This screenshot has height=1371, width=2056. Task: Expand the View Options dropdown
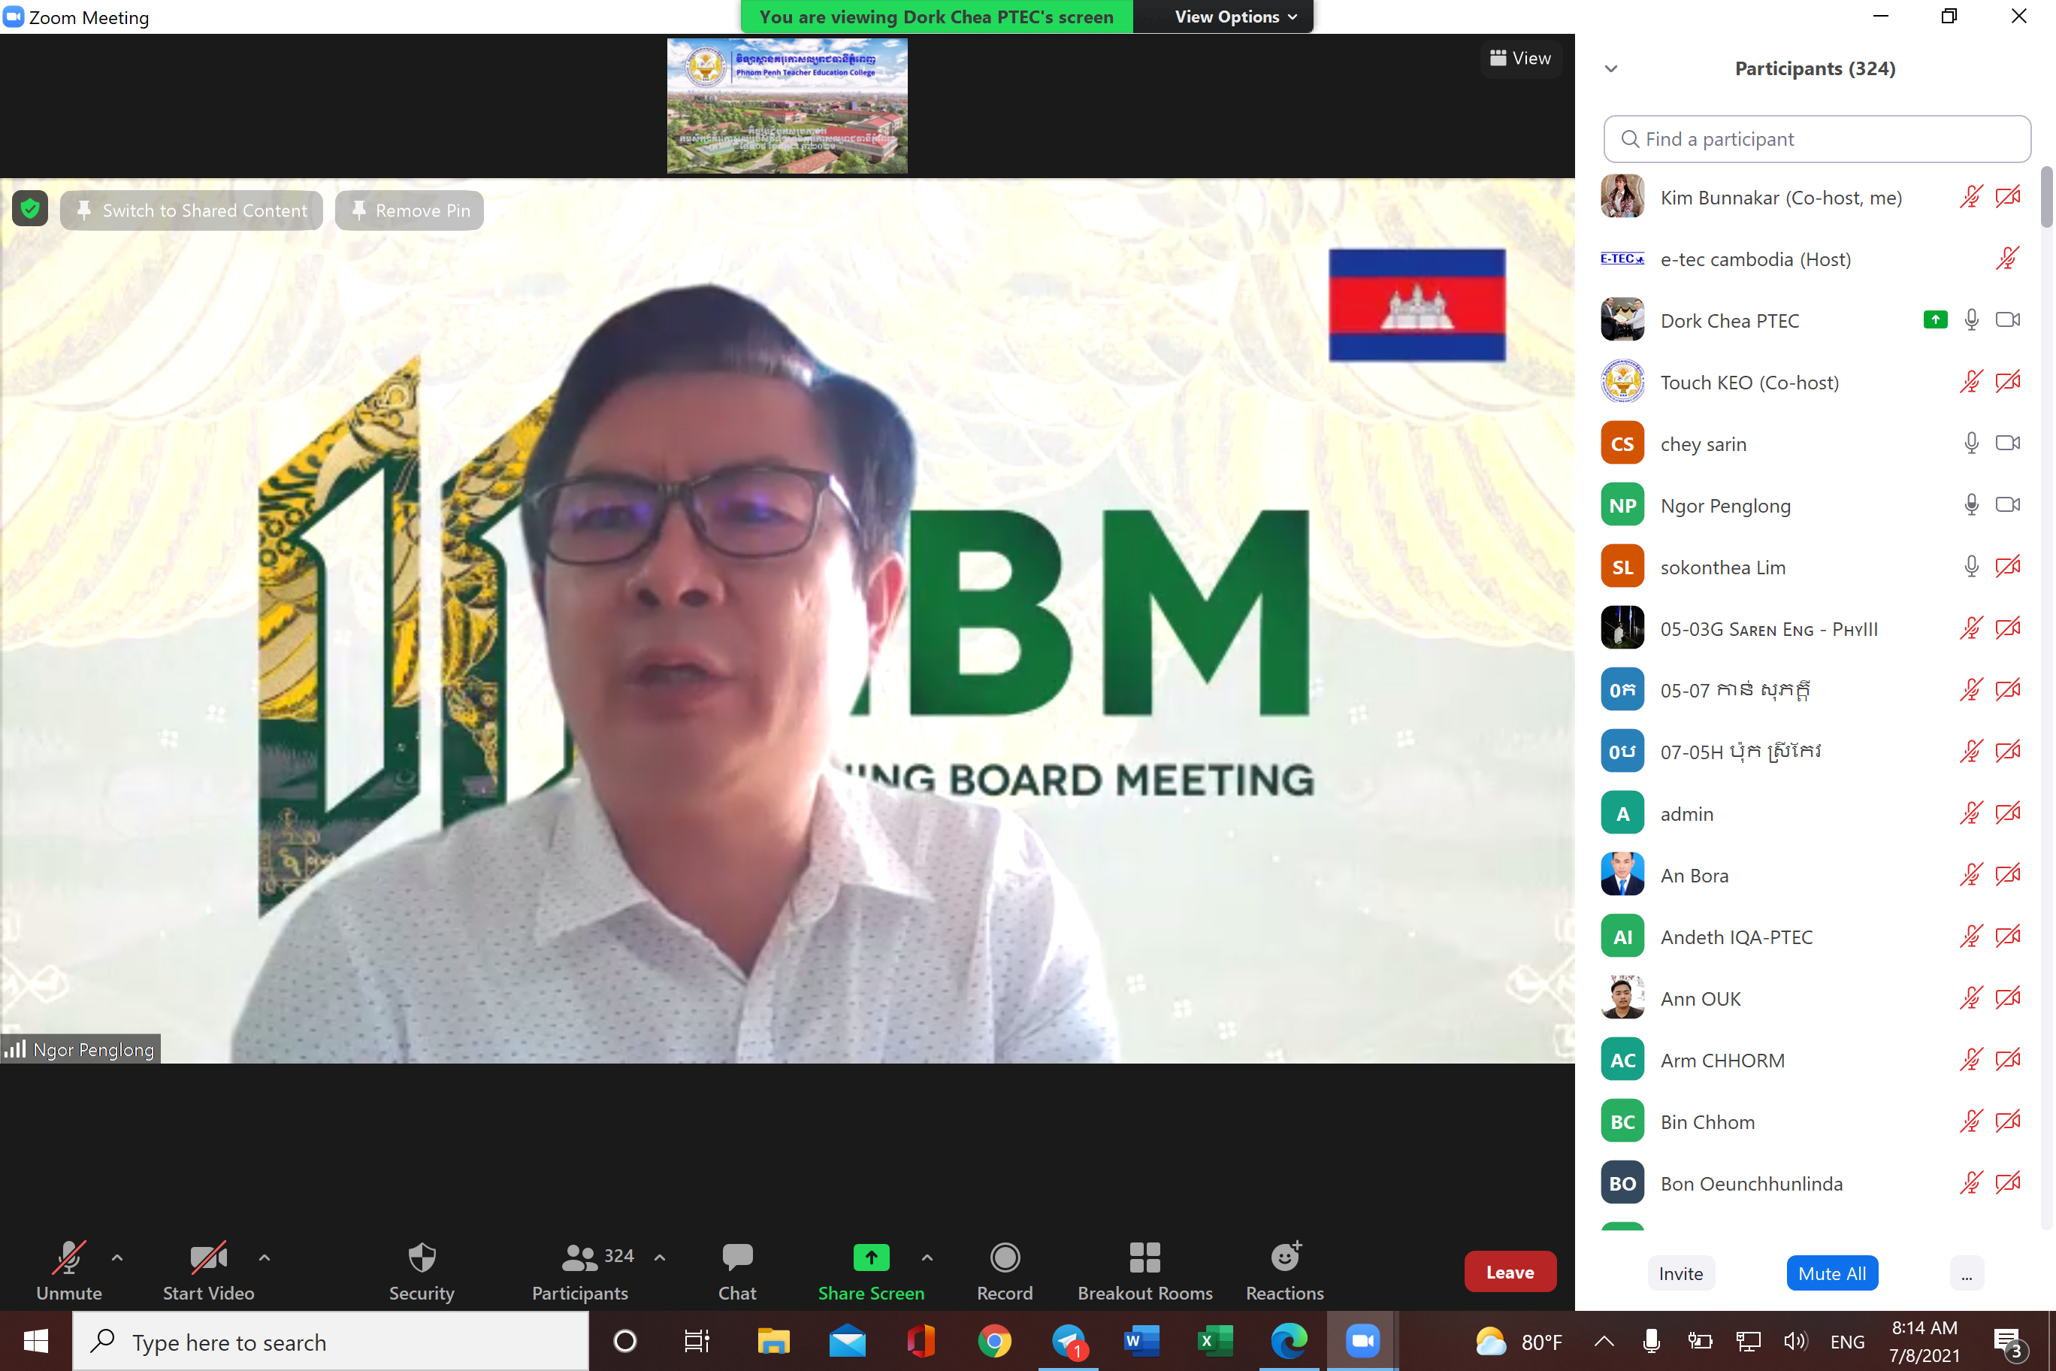click(x=1235, y=17)
